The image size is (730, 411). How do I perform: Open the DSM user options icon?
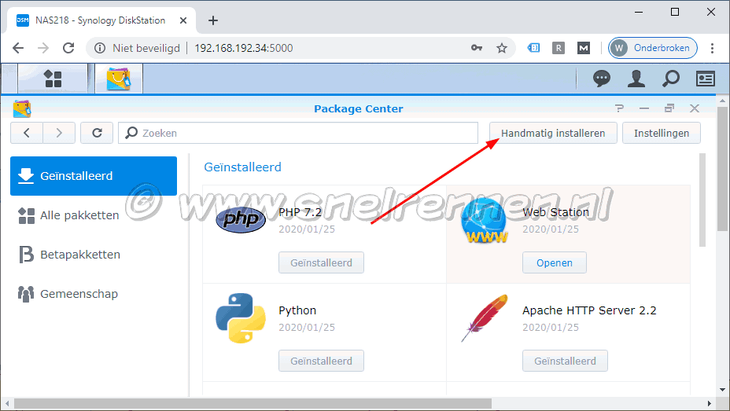click(636, 79)
